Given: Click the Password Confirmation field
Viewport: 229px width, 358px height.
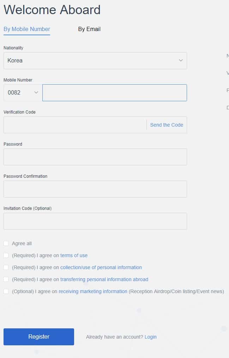Looking at the screenshot, I should [95, 189].
